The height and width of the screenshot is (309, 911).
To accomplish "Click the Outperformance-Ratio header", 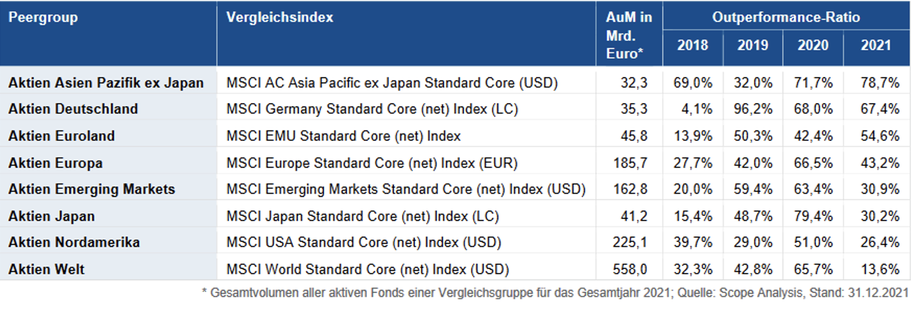I will [786, 17].
